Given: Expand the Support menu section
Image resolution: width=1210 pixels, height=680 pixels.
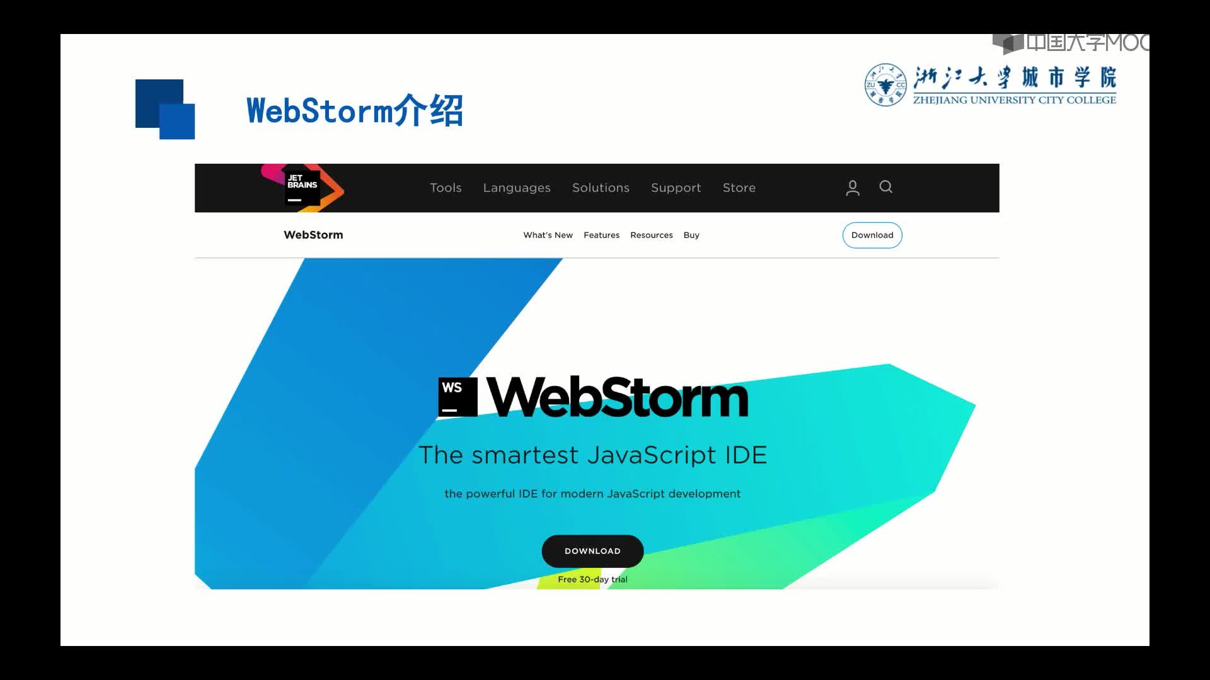Looking at the screenshot, I should tap(676, 188).
